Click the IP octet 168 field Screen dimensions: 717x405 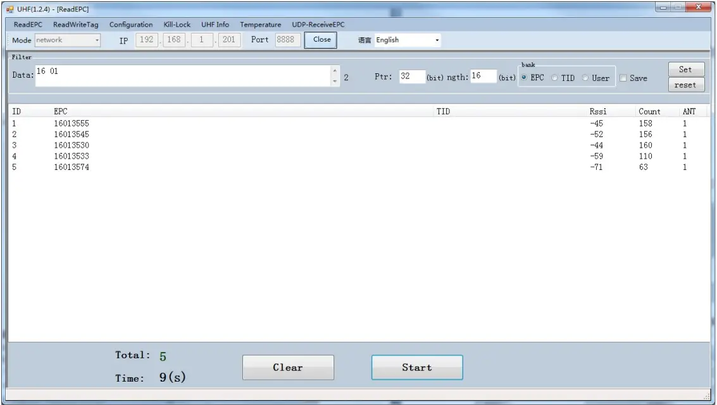point(174,40)
